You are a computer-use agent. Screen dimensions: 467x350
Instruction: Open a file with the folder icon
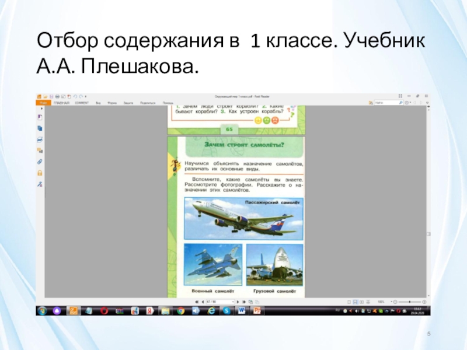pos(46,96)
